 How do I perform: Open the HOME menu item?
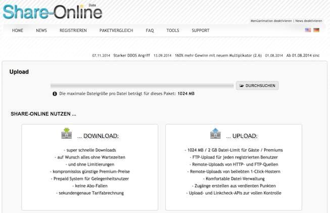[x=18, y=30]
